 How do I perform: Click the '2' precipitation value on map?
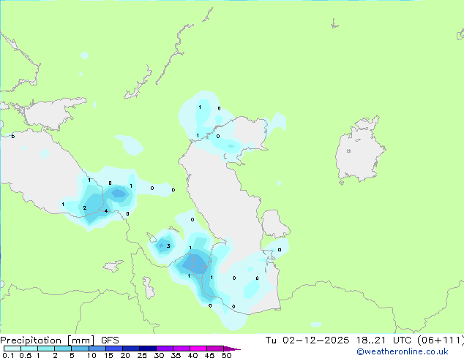85,208
